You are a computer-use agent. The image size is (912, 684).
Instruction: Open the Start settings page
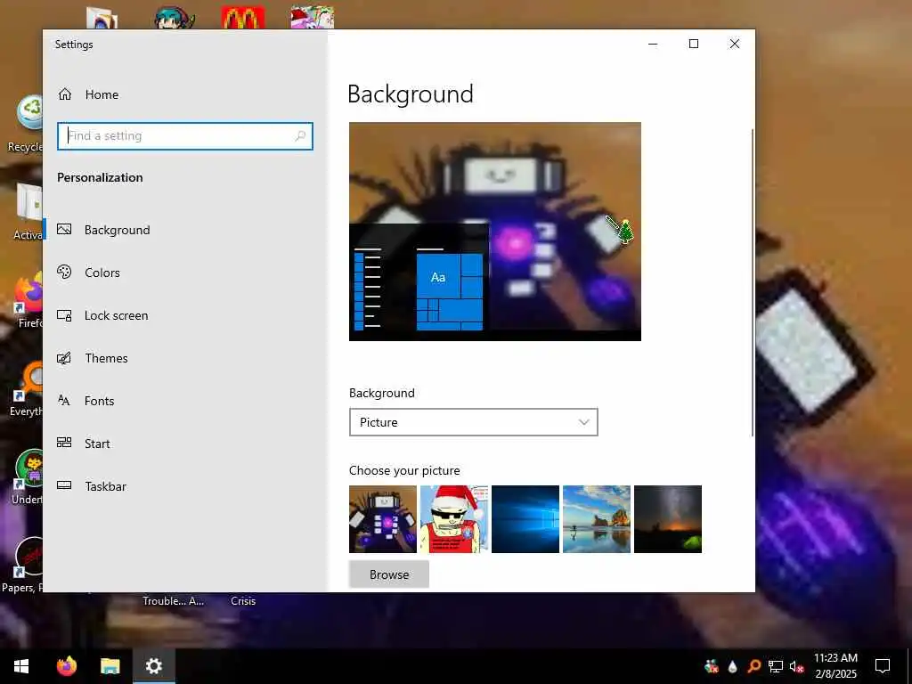tap(185, 444)
